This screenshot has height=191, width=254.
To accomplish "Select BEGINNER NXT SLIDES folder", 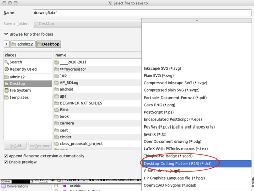I will coord(98,103).
